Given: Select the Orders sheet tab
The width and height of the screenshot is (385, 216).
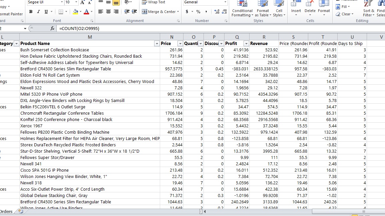Looking at the screenshot, I should 6,211.
